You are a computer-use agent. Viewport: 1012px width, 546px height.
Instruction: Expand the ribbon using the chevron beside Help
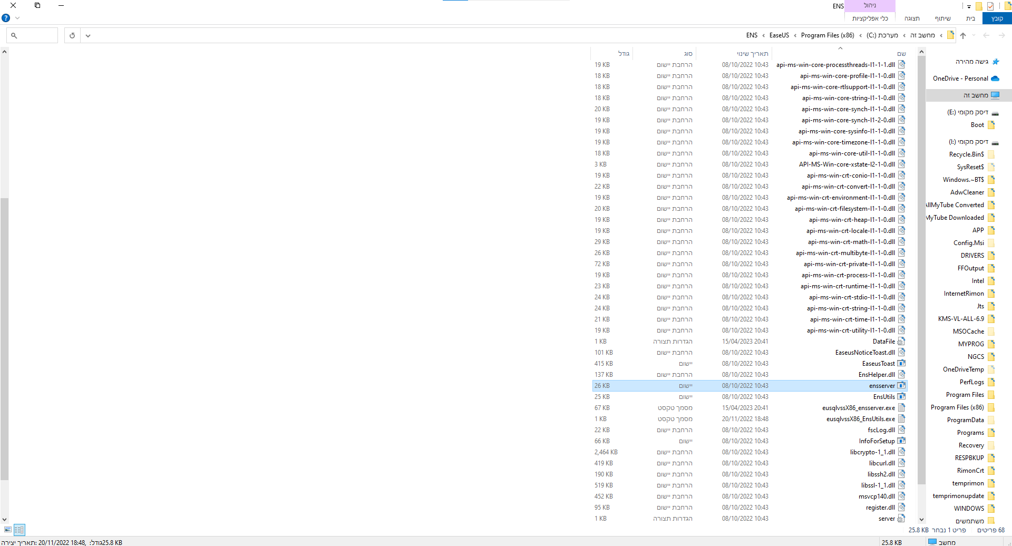pyautogui.click(x=17, y=18)
